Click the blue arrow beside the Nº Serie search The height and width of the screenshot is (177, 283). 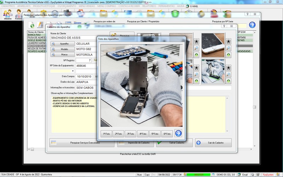[252, 25]
